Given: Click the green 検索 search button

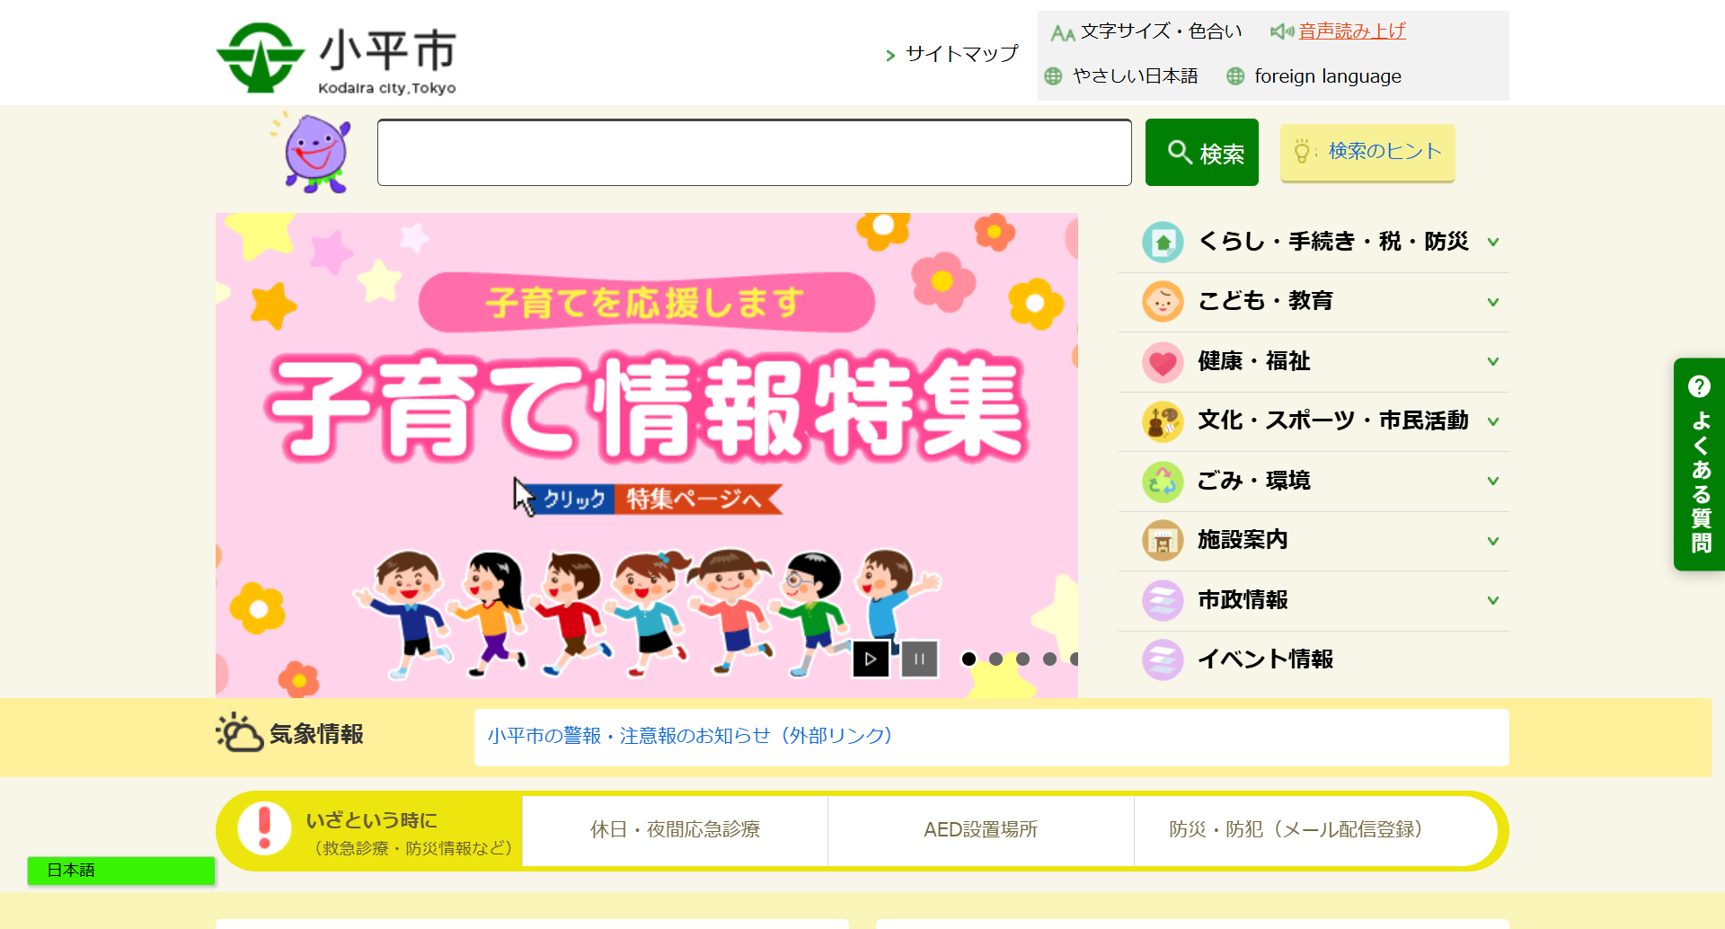Looking at the screenshot, I should click(x=1202, y=152).
